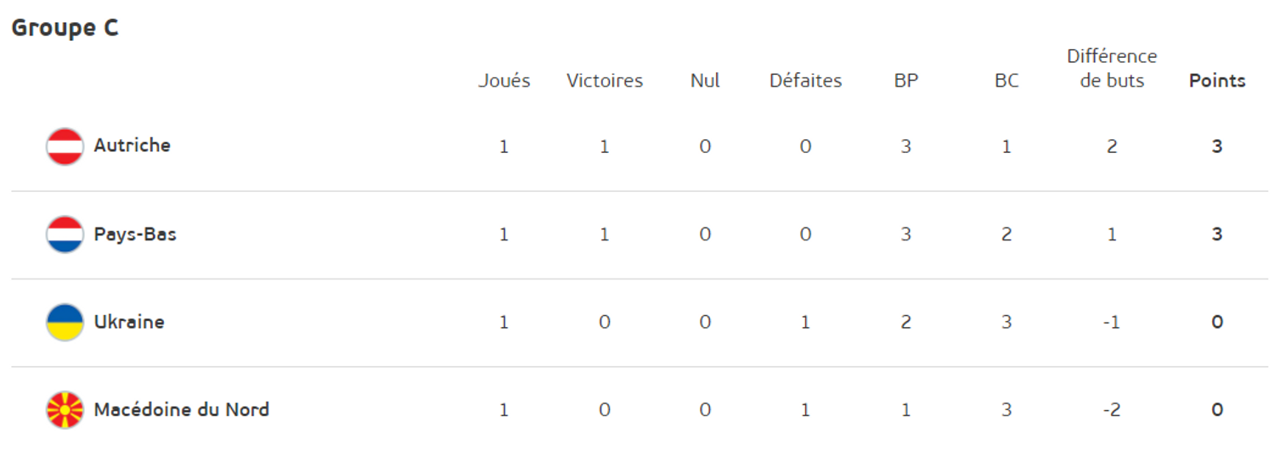Click the Différence de buts header

(x=1112, y=69)
